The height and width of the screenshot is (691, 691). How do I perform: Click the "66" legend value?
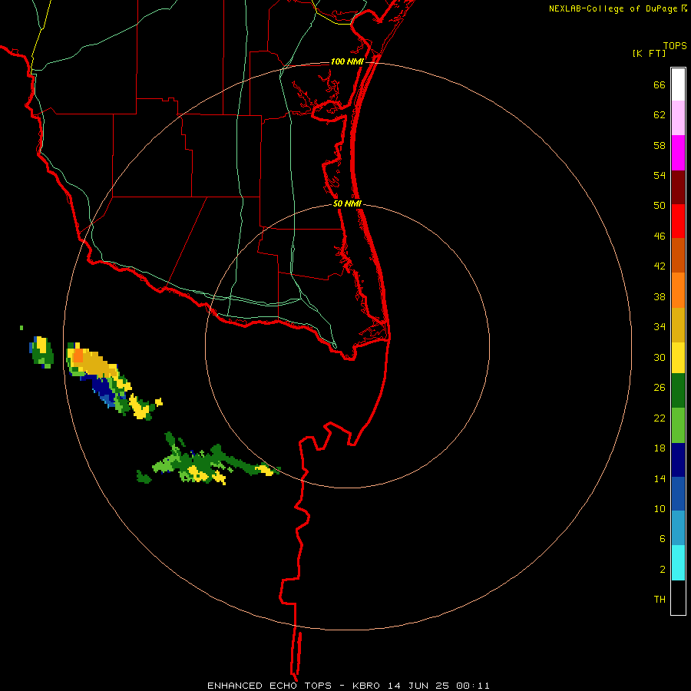[x=660, y=84]
